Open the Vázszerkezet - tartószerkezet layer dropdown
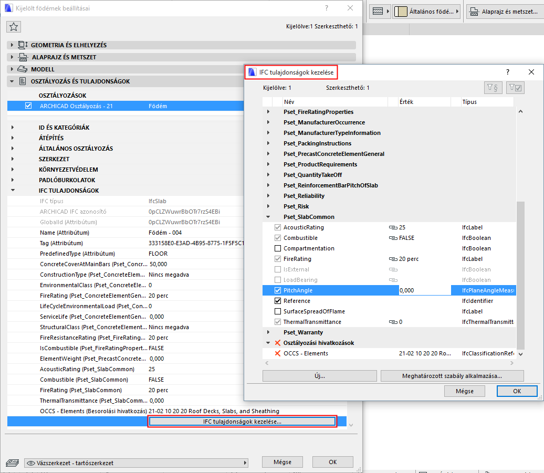Screen dimensions: 544x473 tap(137, 463)
